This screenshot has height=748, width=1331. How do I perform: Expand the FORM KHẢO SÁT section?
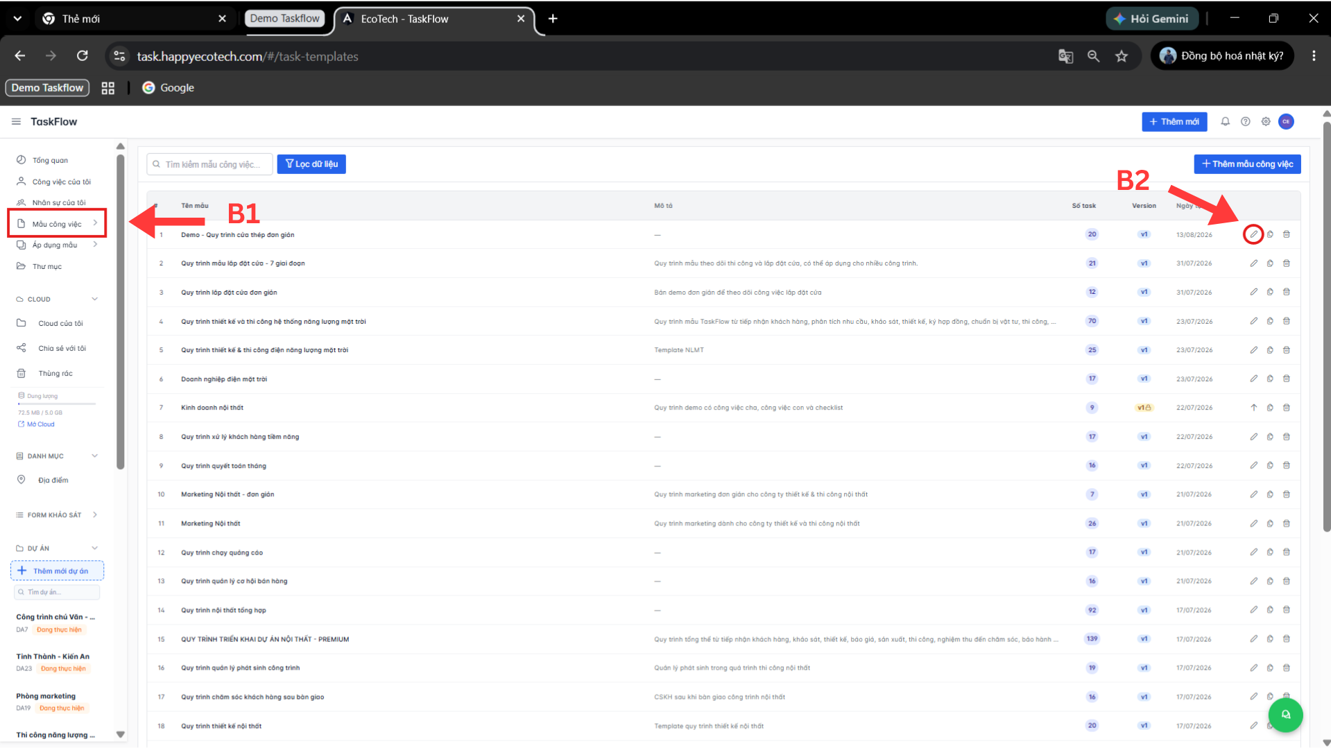[x=94, y=514]
